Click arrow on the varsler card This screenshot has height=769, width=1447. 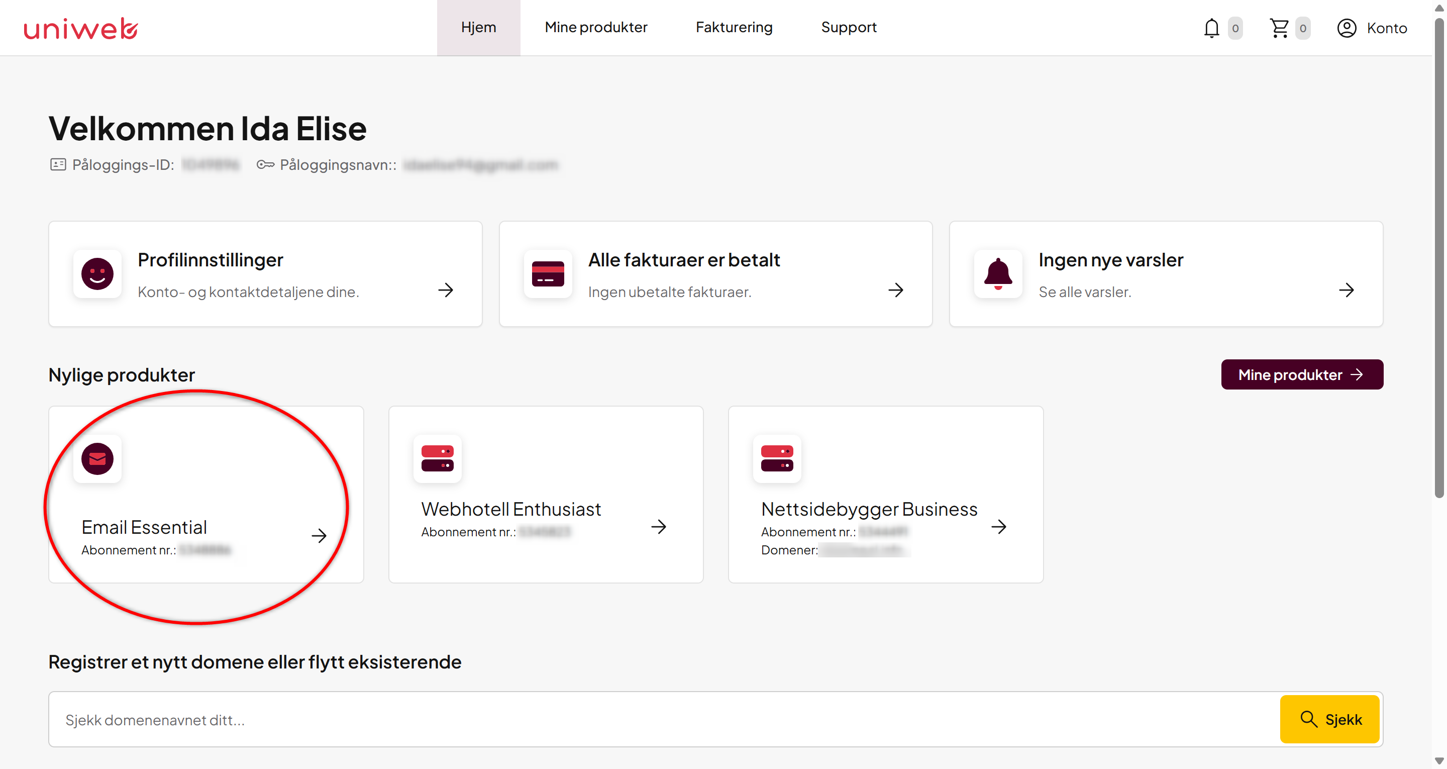pyautogui.click(x=1346, y=290)
